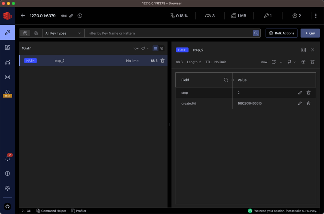Switch to filter by key name mode
The width and height of the screenshot is (324, 214).
click(25, 33)
